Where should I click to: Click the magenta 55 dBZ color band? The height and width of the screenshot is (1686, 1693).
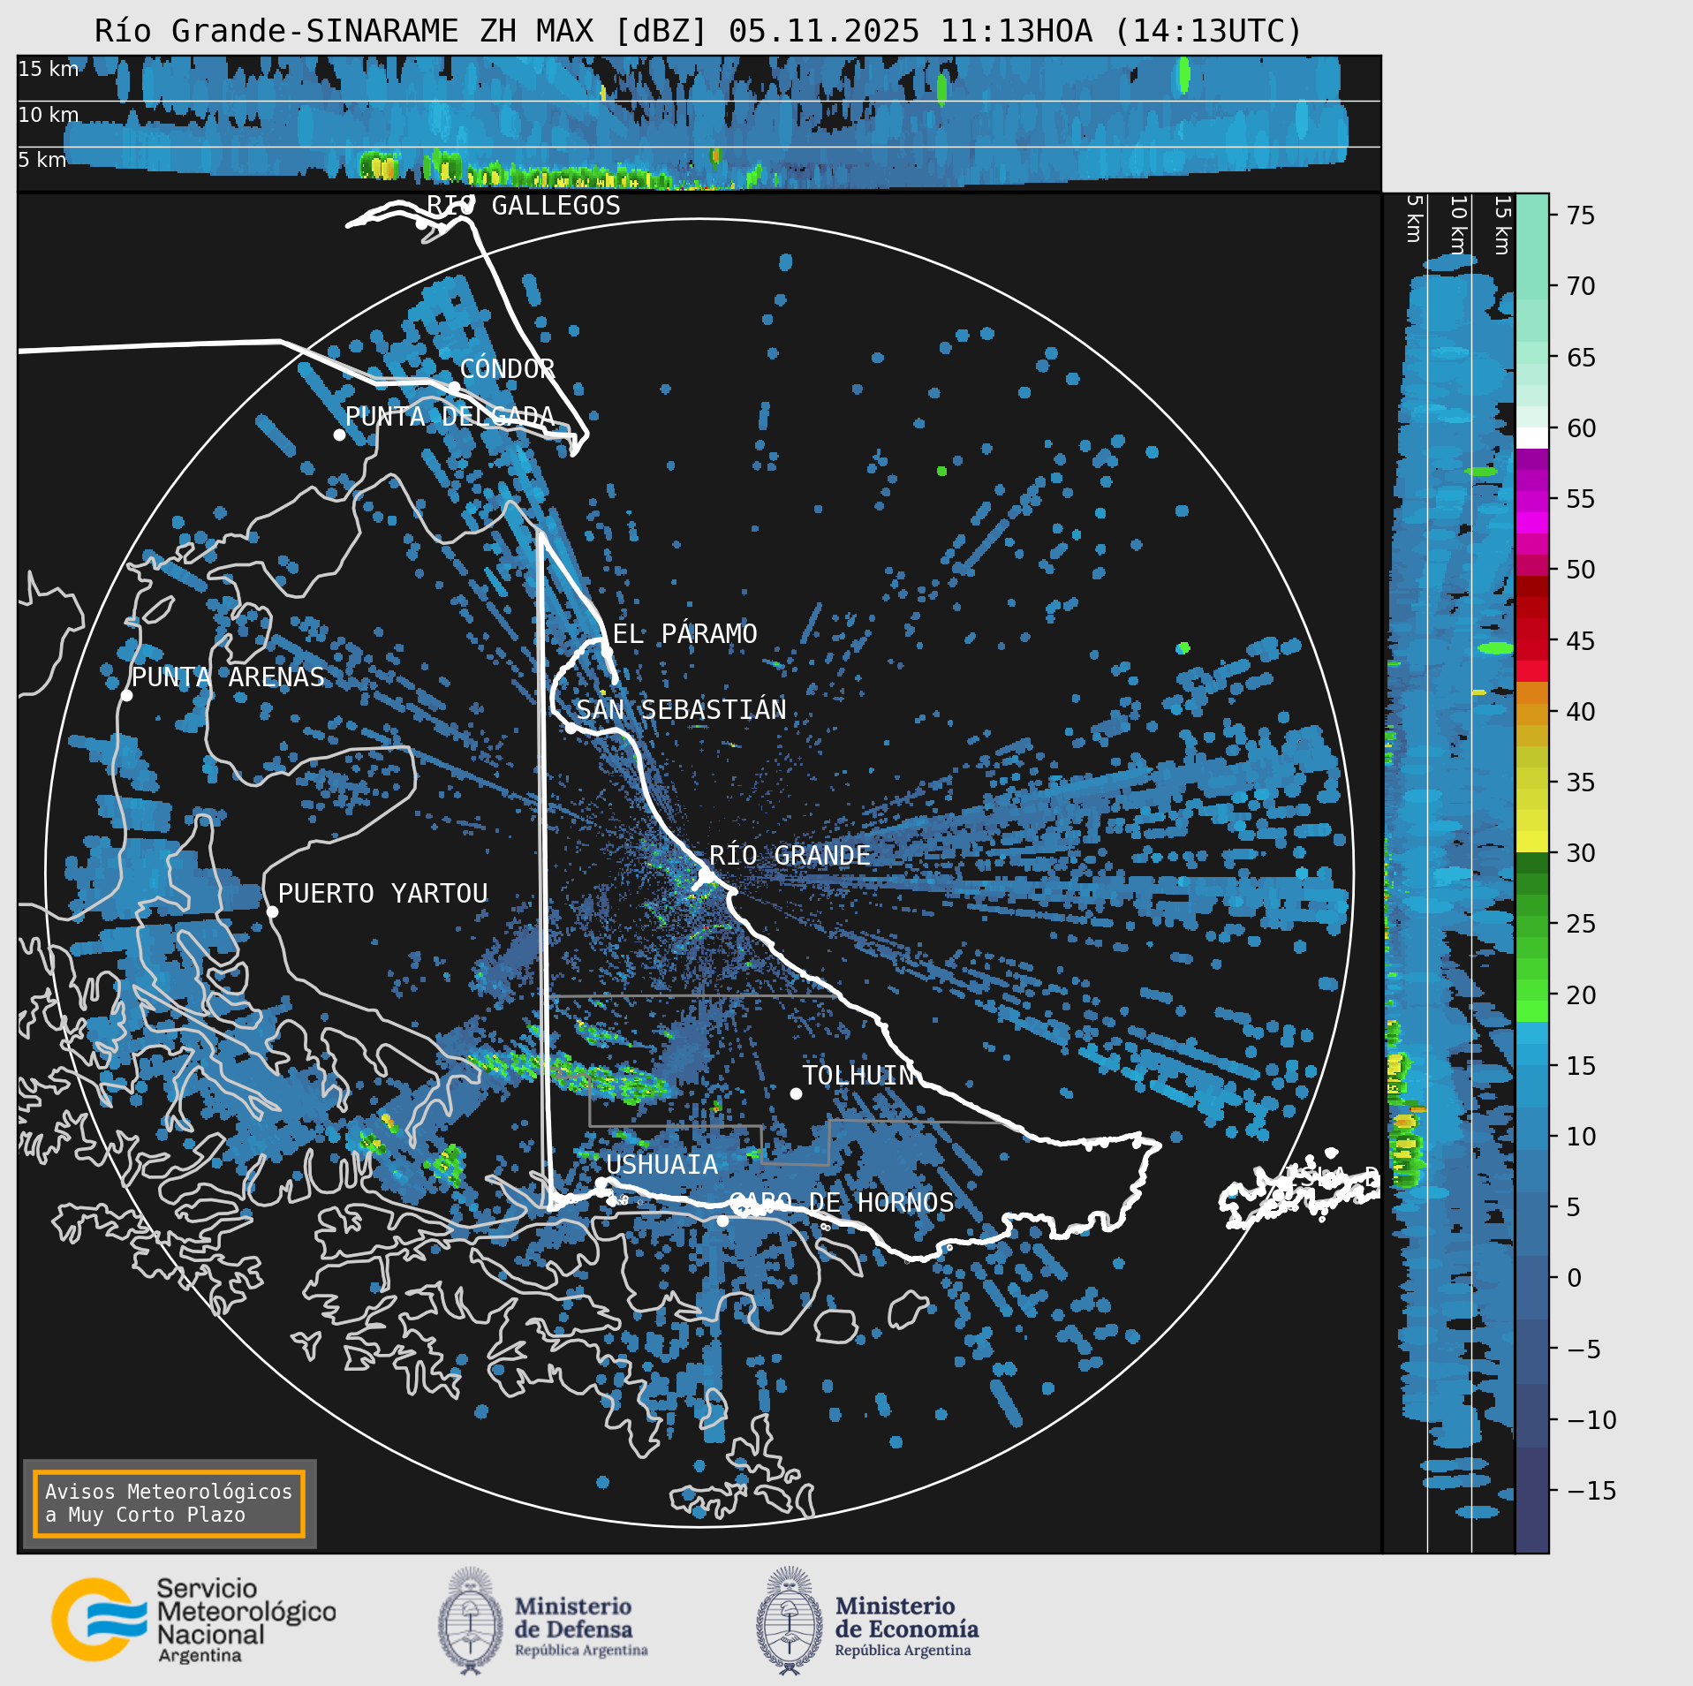[x=1532, y=501]
